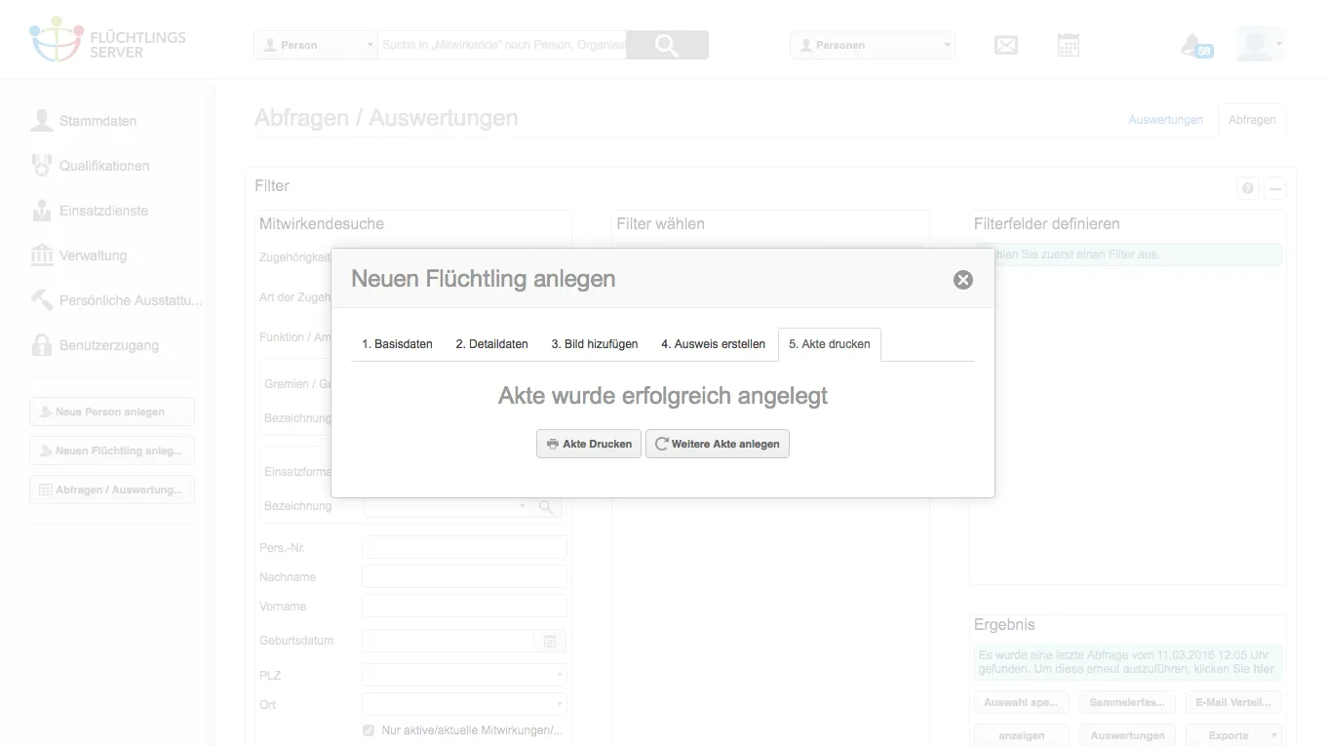The image size is (1326, 746).
Task: Open the calendar icon in header
Action: coord(1069,45)
